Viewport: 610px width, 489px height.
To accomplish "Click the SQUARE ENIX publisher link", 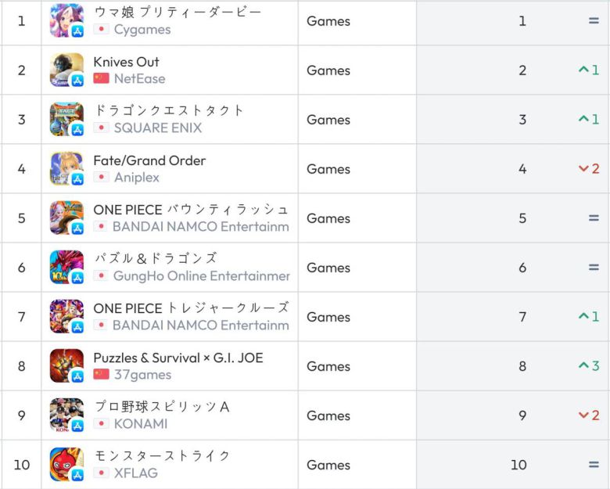I will [157, 128].
